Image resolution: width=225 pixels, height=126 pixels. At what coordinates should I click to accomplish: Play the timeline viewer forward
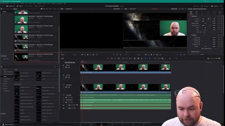point(154,55)
